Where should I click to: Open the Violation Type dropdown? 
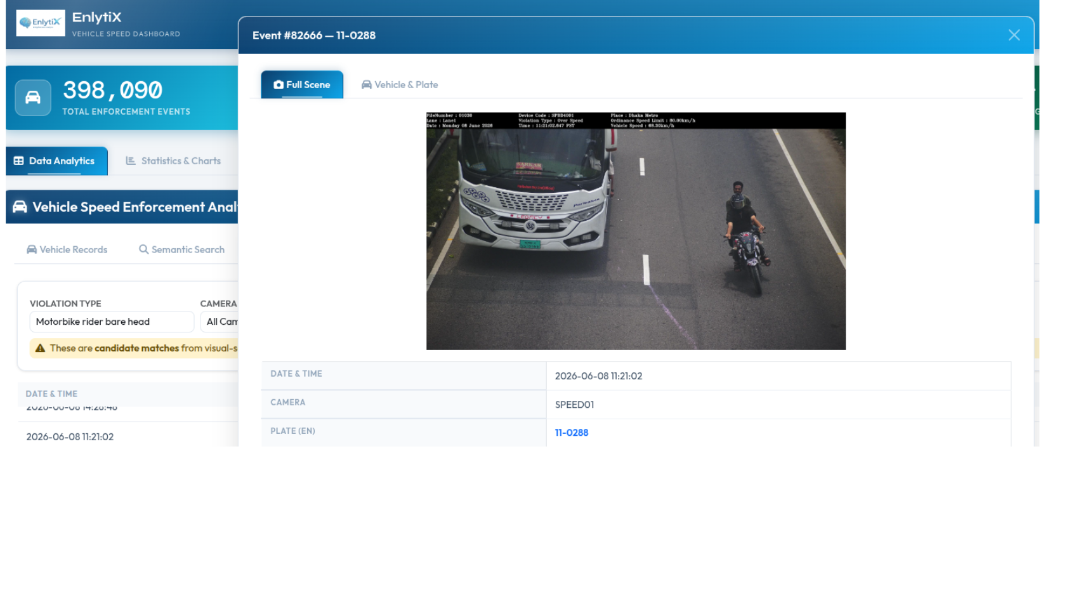[112, 322]
